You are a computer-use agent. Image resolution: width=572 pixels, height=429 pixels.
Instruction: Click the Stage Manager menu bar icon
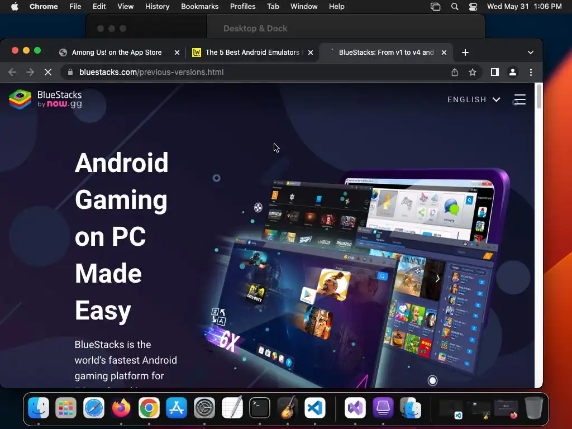(436, 7)
